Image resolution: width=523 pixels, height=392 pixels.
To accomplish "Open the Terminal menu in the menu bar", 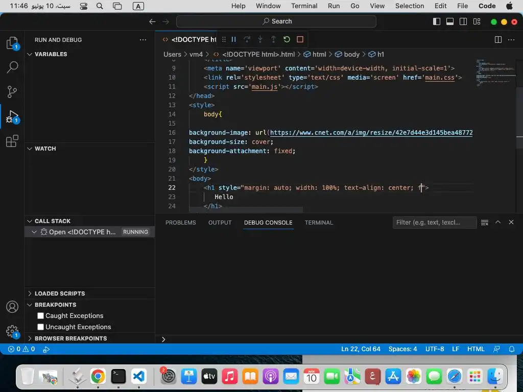I will 304,6.
